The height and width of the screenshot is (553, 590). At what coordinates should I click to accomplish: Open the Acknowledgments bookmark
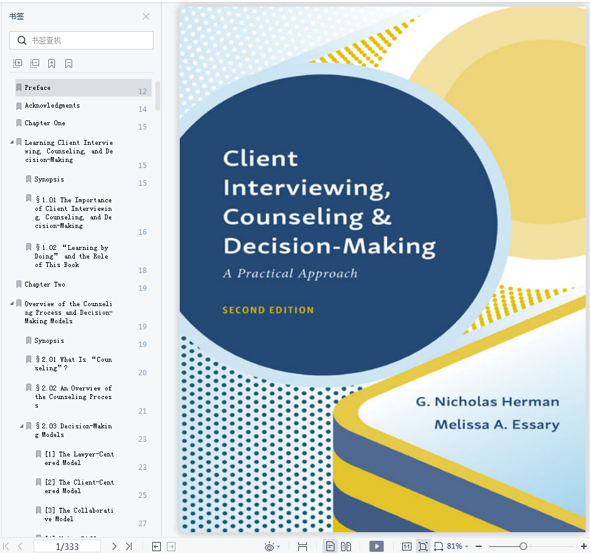[x=53, y=106]
